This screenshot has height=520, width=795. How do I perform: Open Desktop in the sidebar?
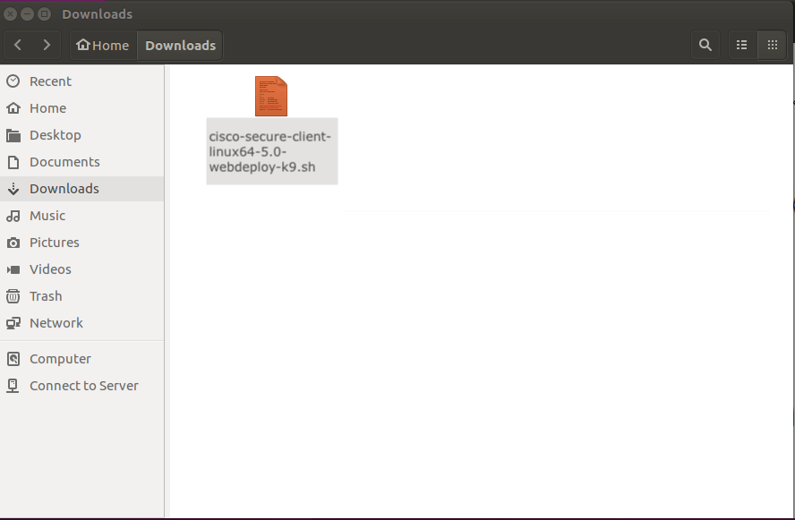81,135
